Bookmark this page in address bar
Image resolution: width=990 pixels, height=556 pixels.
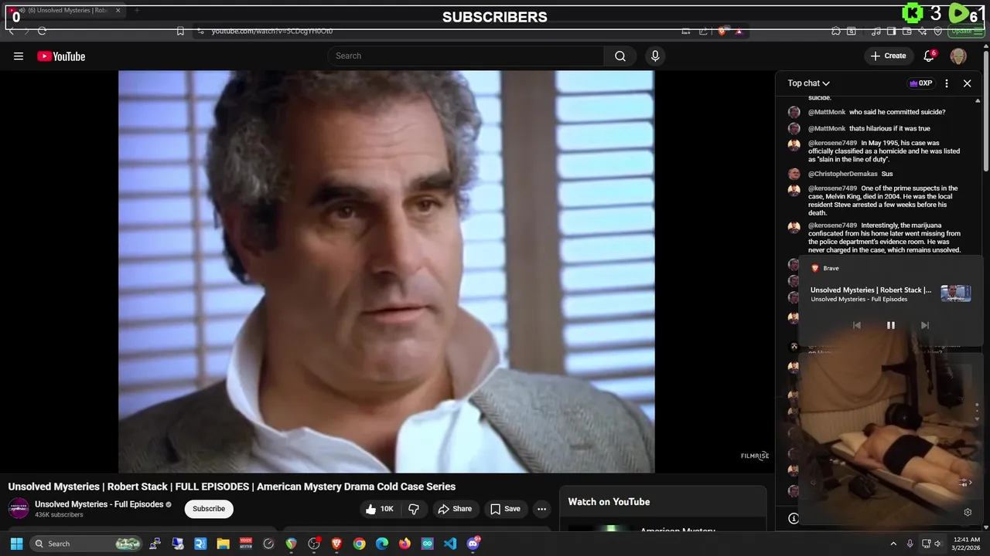(x=180, y=31)
